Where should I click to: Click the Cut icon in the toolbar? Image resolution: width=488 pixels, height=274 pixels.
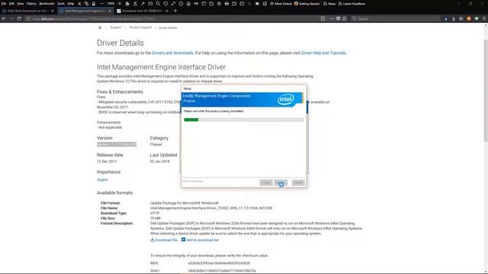(x=79, y=4)
